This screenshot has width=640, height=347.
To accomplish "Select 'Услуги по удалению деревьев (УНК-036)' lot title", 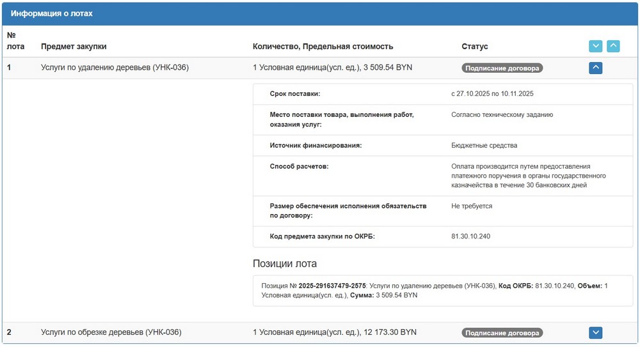I will tap(115, 68).
